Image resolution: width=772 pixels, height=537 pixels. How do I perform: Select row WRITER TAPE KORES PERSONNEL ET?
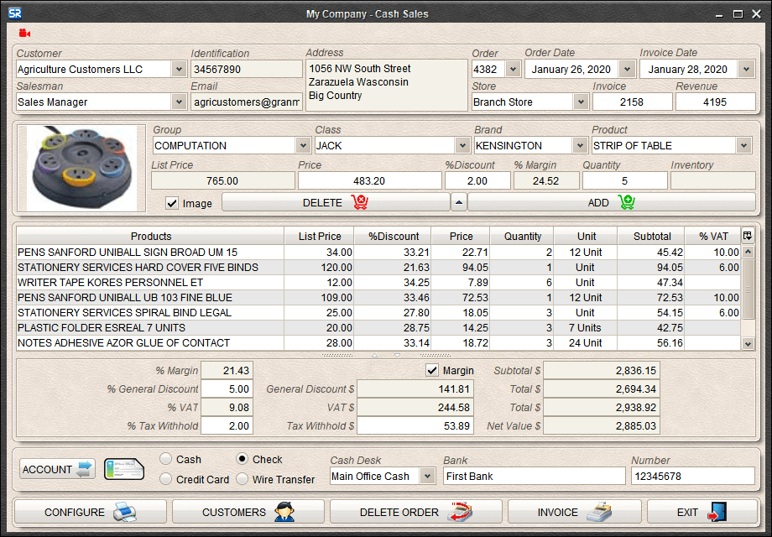(x=378, y=283)
